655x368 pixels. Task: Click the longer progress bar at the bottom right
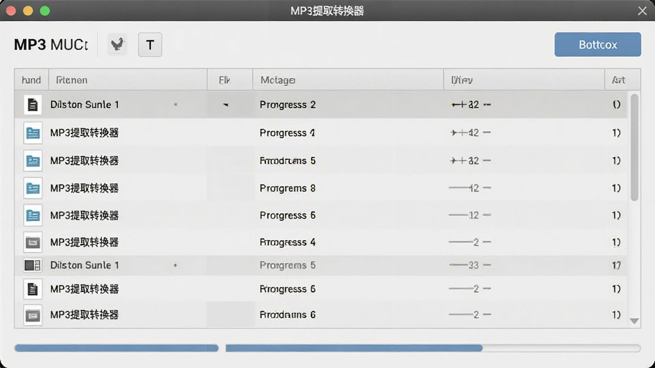[433, 348]
